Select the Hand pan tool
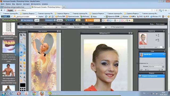The width and height of the screenshot is (170, 96). click(x=21, y=80)
